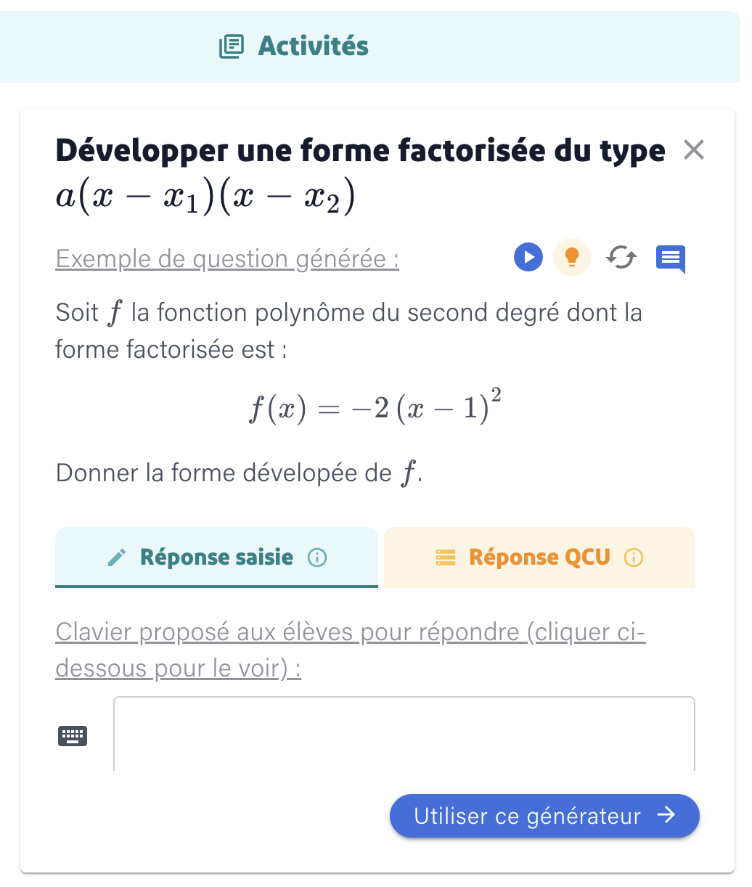Open the info tooltip next to Réponse saisie
Screen dimensions: 752x887
tap(317, 557)
